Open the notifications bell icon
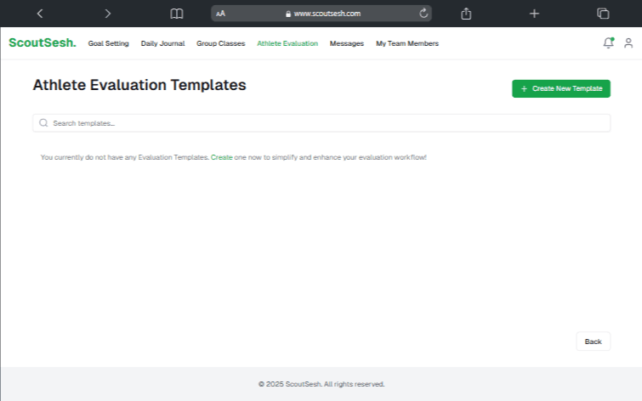 point(608,43)
